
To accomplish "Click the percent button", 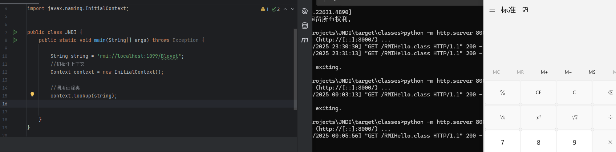I will [x=503, y=92].
